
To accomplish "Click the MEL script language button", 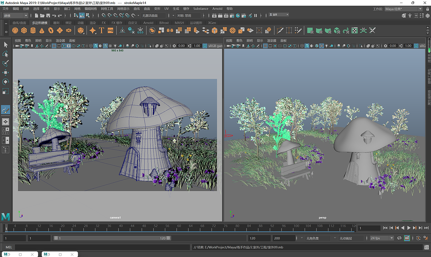I will click(x=9, y=248).
